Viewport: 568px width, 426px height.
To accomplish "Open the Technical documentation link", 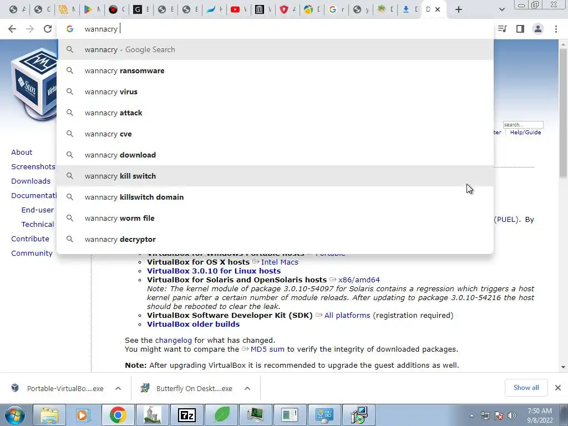I will [38, 225].
